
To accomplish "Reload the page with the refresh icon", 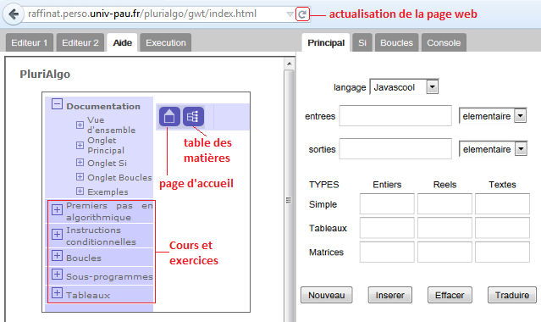I will pos(302,14).
